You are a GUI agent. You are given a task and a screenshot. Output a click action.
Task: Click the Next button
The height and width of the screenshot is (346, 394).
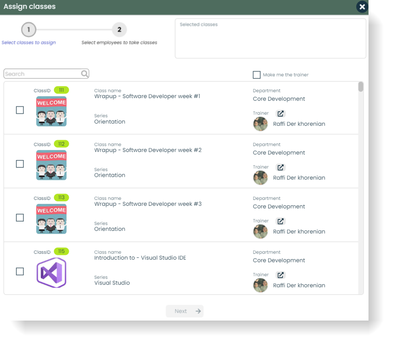pyautogui.click(x=184, y=311)
